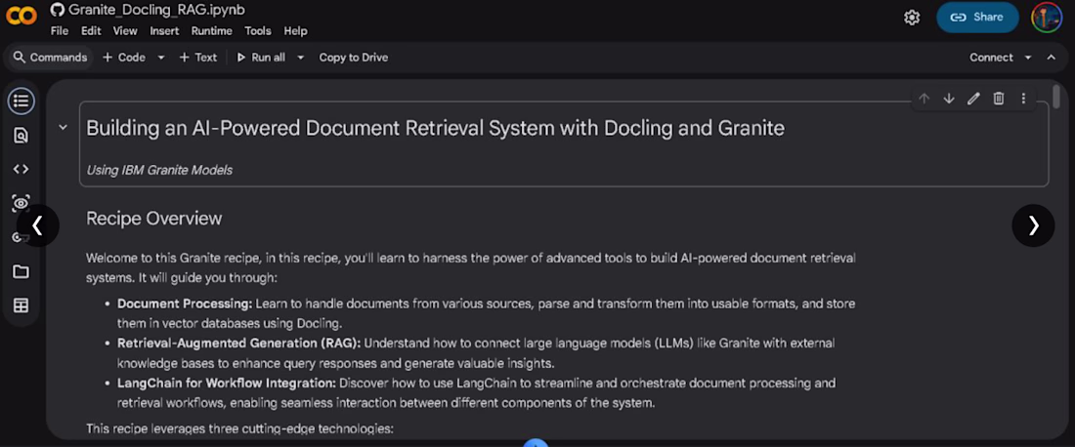1075x447 pixels.
Task: Open the Insert menu
Action: 164,31
